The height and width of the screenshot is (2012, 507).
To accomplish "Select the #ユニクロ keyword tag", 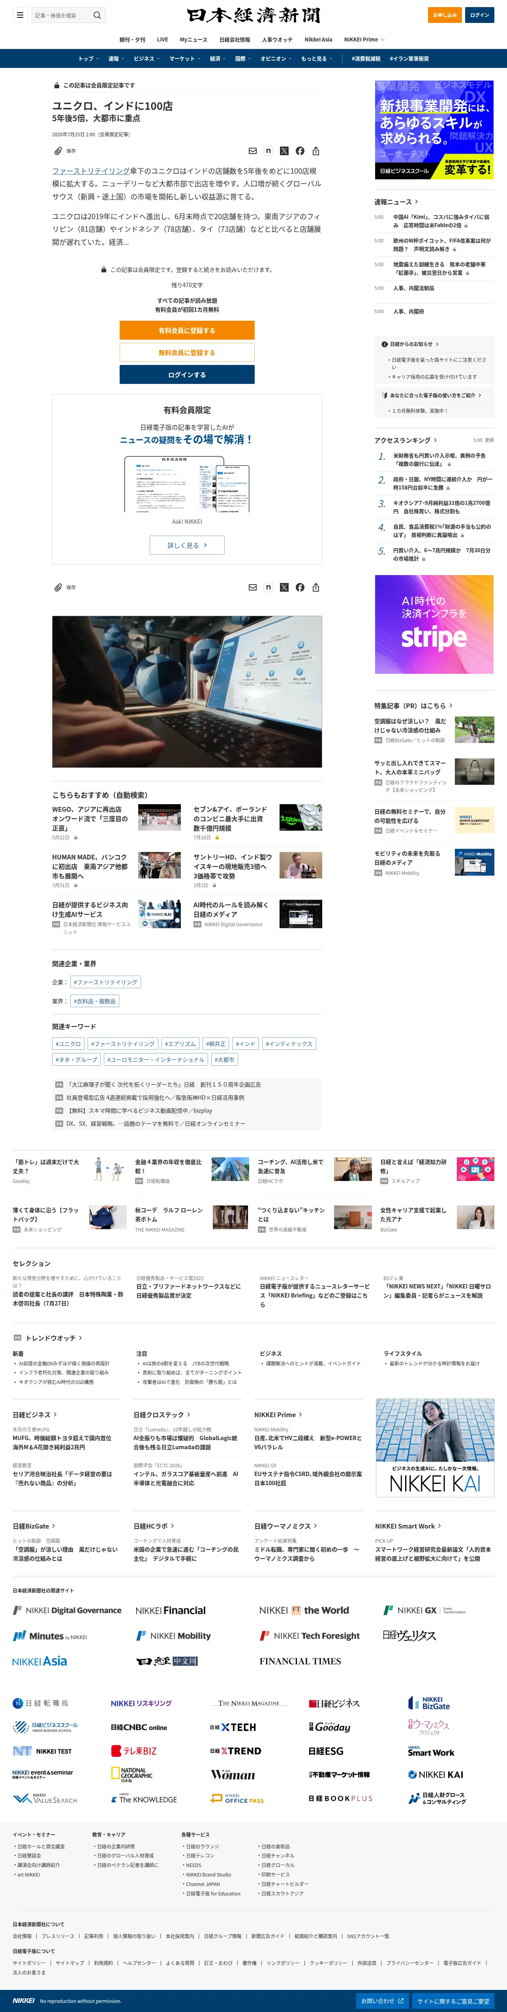I will point(68,1044).
